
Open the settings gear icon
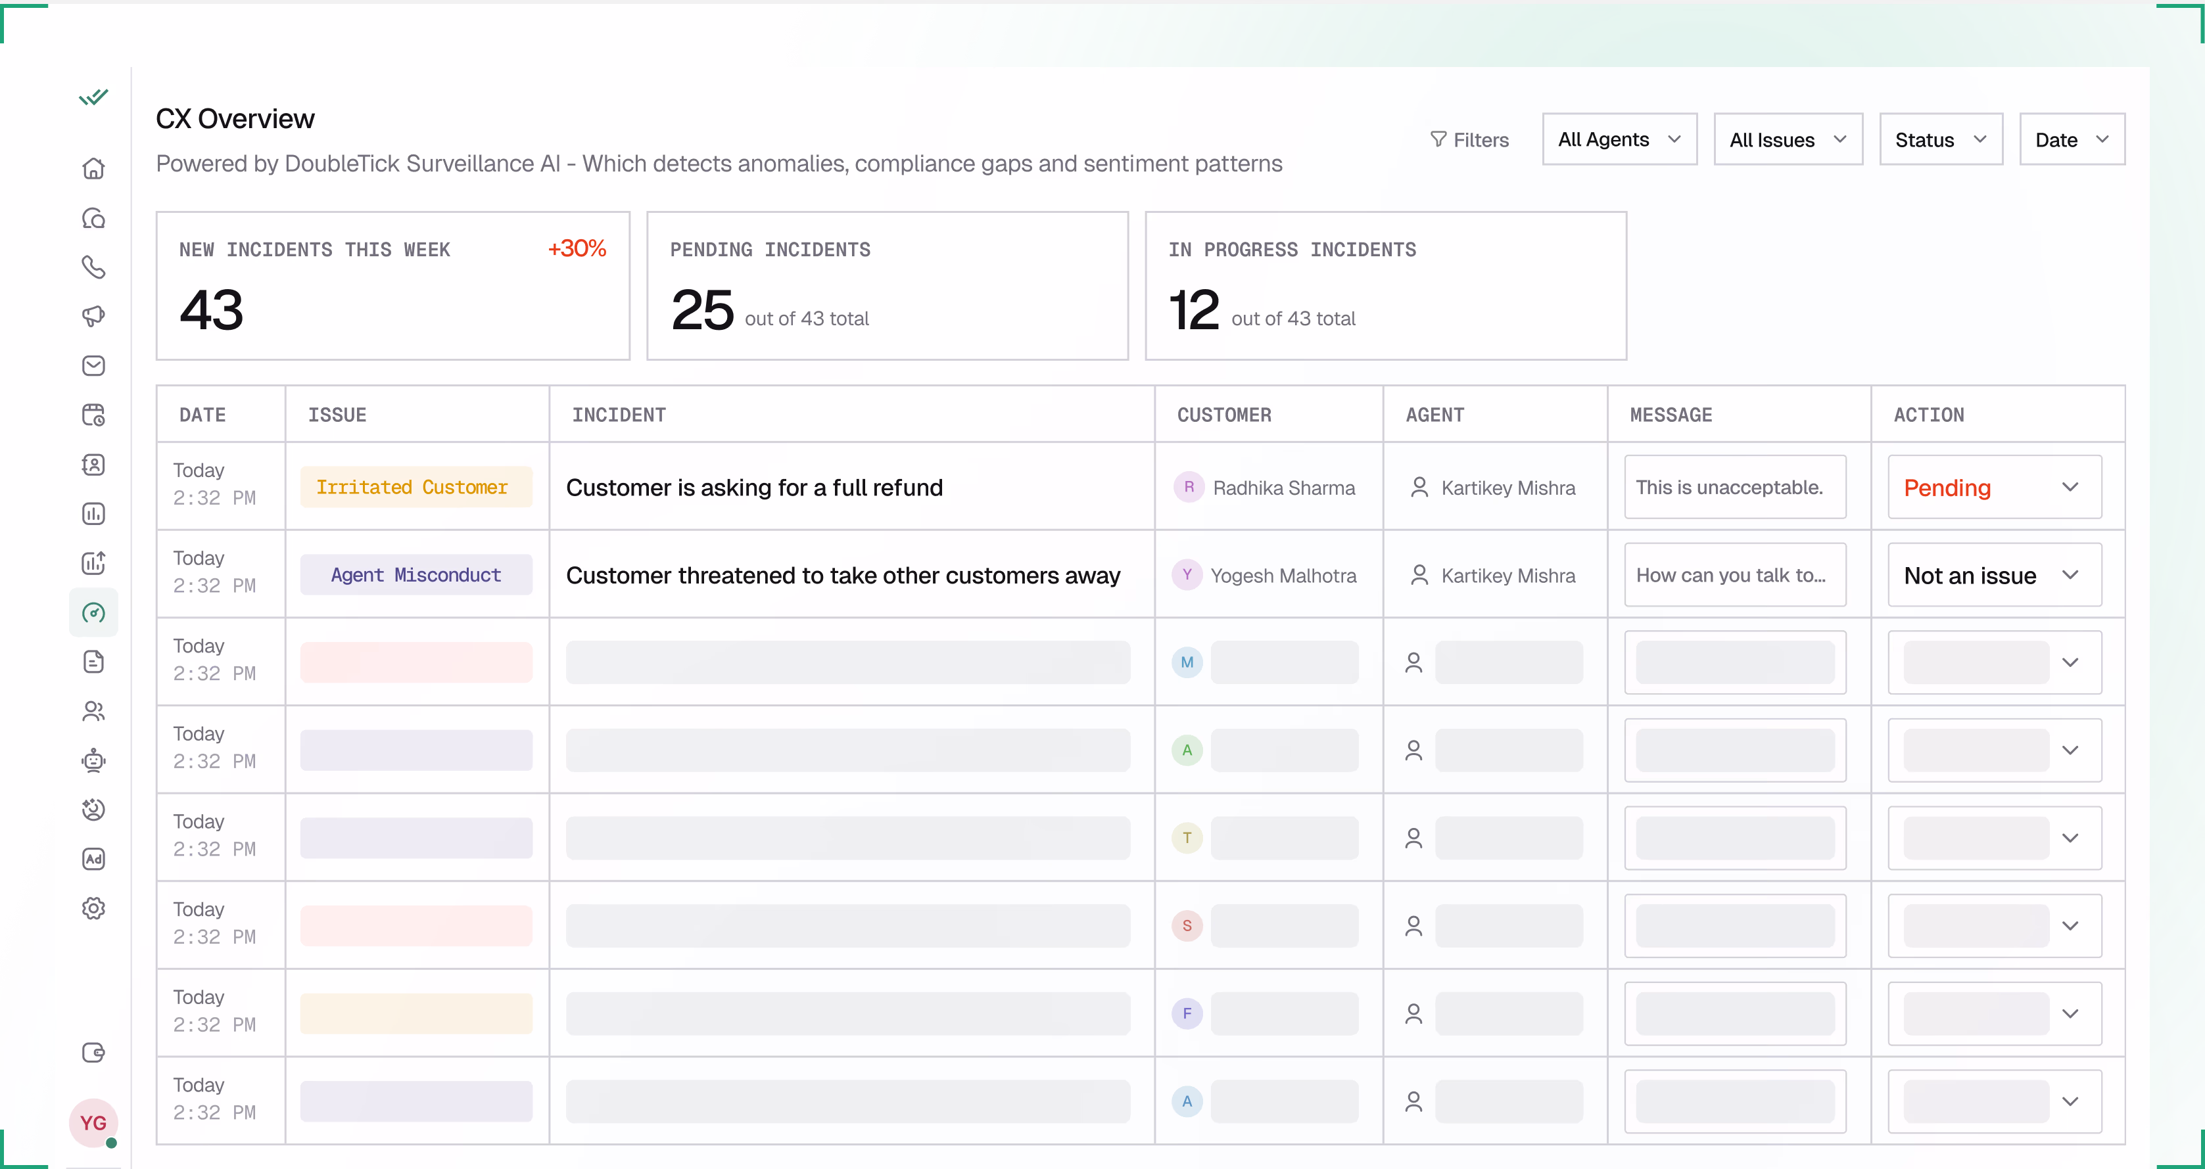point(93,908)
